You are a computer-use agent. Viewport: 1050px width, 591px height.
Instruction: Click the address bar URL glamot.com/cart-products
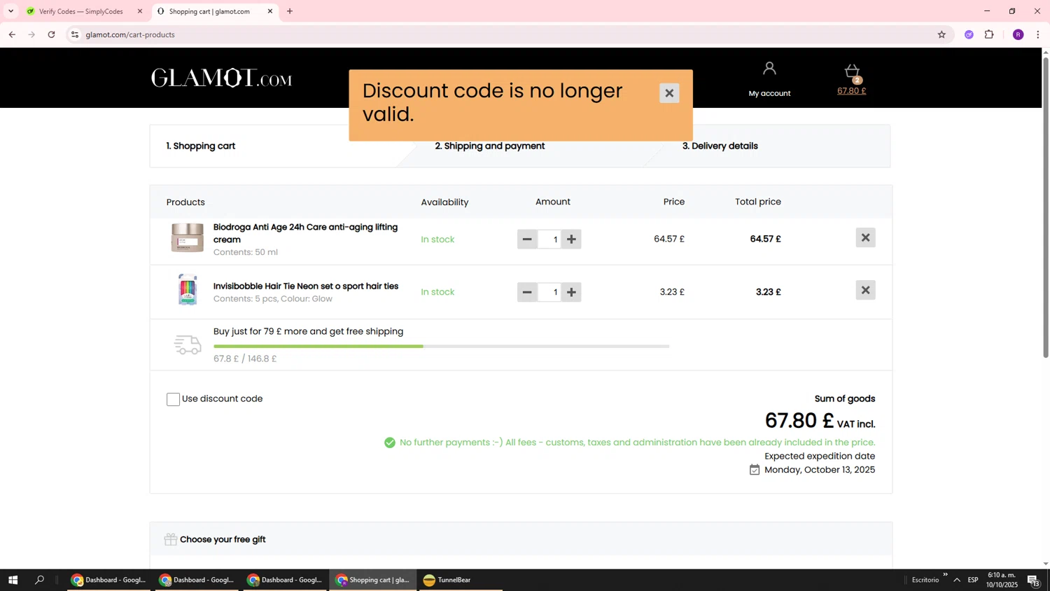coord(130,34)
